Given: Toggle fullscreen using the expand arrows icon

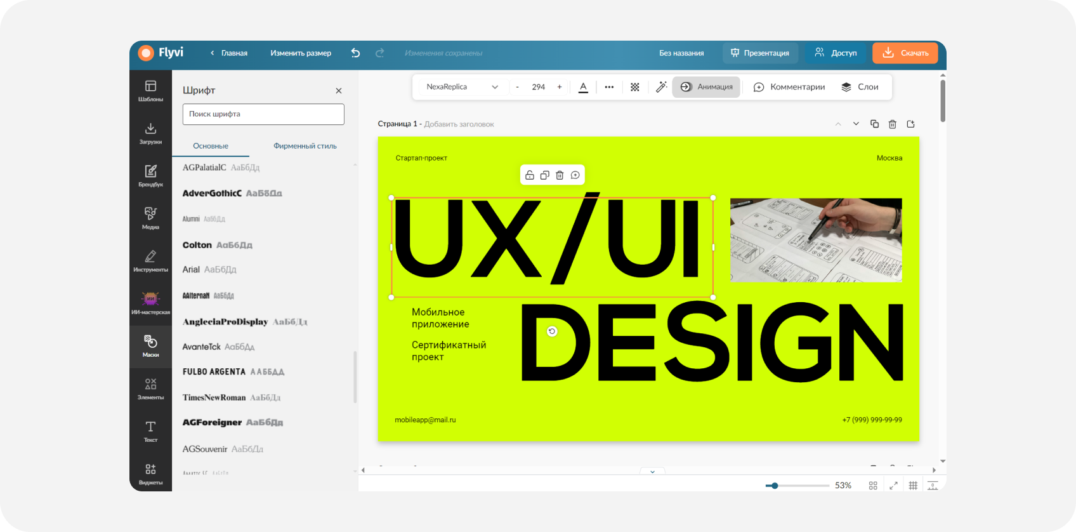Looking at the screenshot, I should pos(893,486).
